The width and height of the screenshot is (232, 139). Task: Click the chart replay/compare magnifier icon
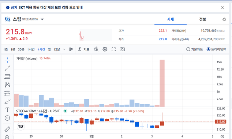coord(96,49)
